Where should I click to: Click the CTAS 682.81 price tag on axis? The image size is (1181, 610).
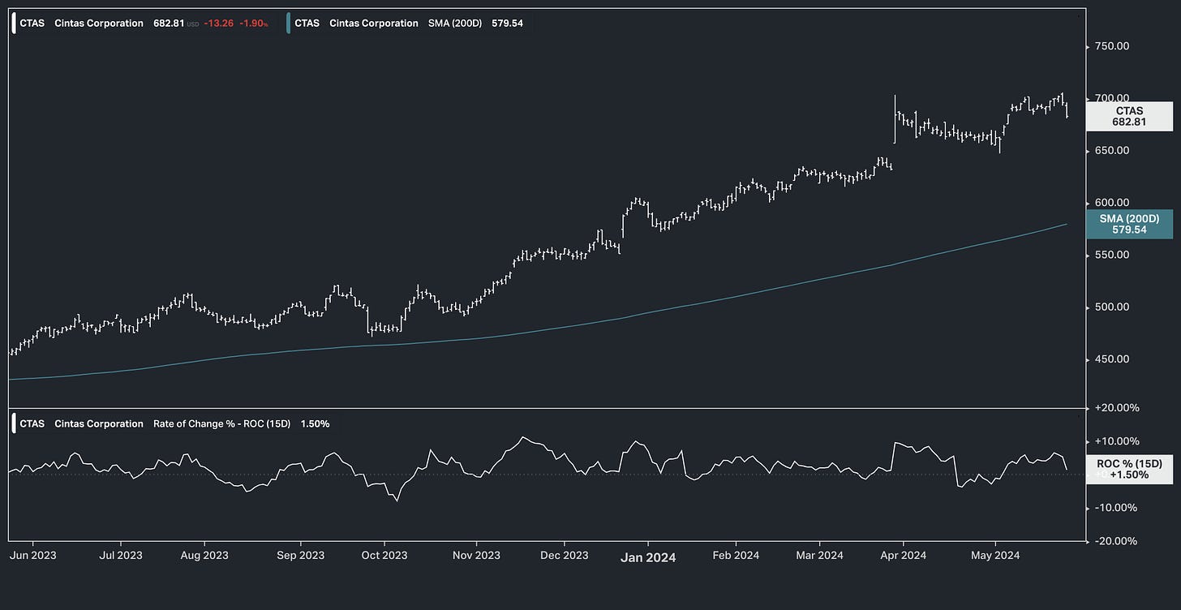1129,116
